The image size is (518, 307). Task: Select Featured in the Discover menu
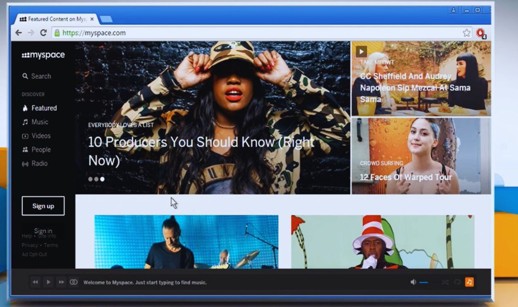coord(43,108)
